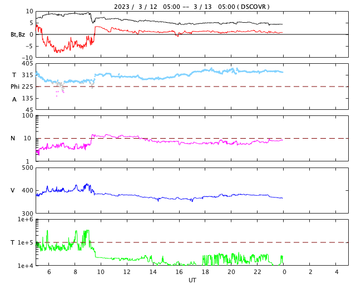Click the "8" hour tick on the UT axis
Screen dimensions: 356x284
[x=75, y=272]
